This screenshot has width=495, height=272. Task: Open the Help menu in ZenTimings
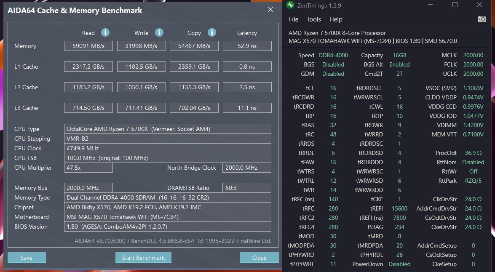click(336, 19)
